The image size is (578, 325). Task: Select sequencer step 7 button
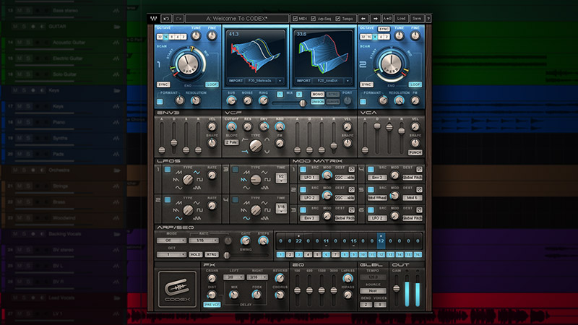pyautogui.click(x=335, y=255)
